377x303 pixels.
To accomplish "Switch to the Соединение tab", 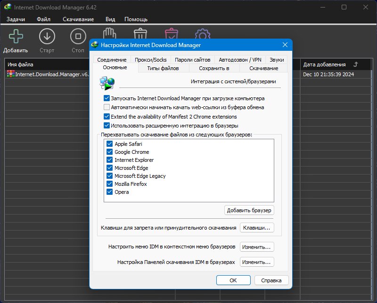I will click(112, 60).
